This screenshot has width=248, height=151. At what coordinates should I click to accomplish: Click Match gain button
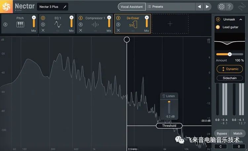(x=238, y=134)
